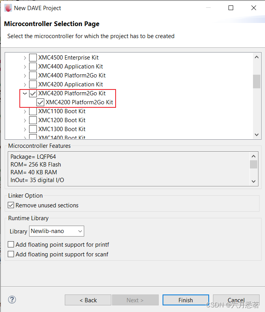
Task: Expand the XMC4200 Application Kit node
Action: [x=25, y=84]
